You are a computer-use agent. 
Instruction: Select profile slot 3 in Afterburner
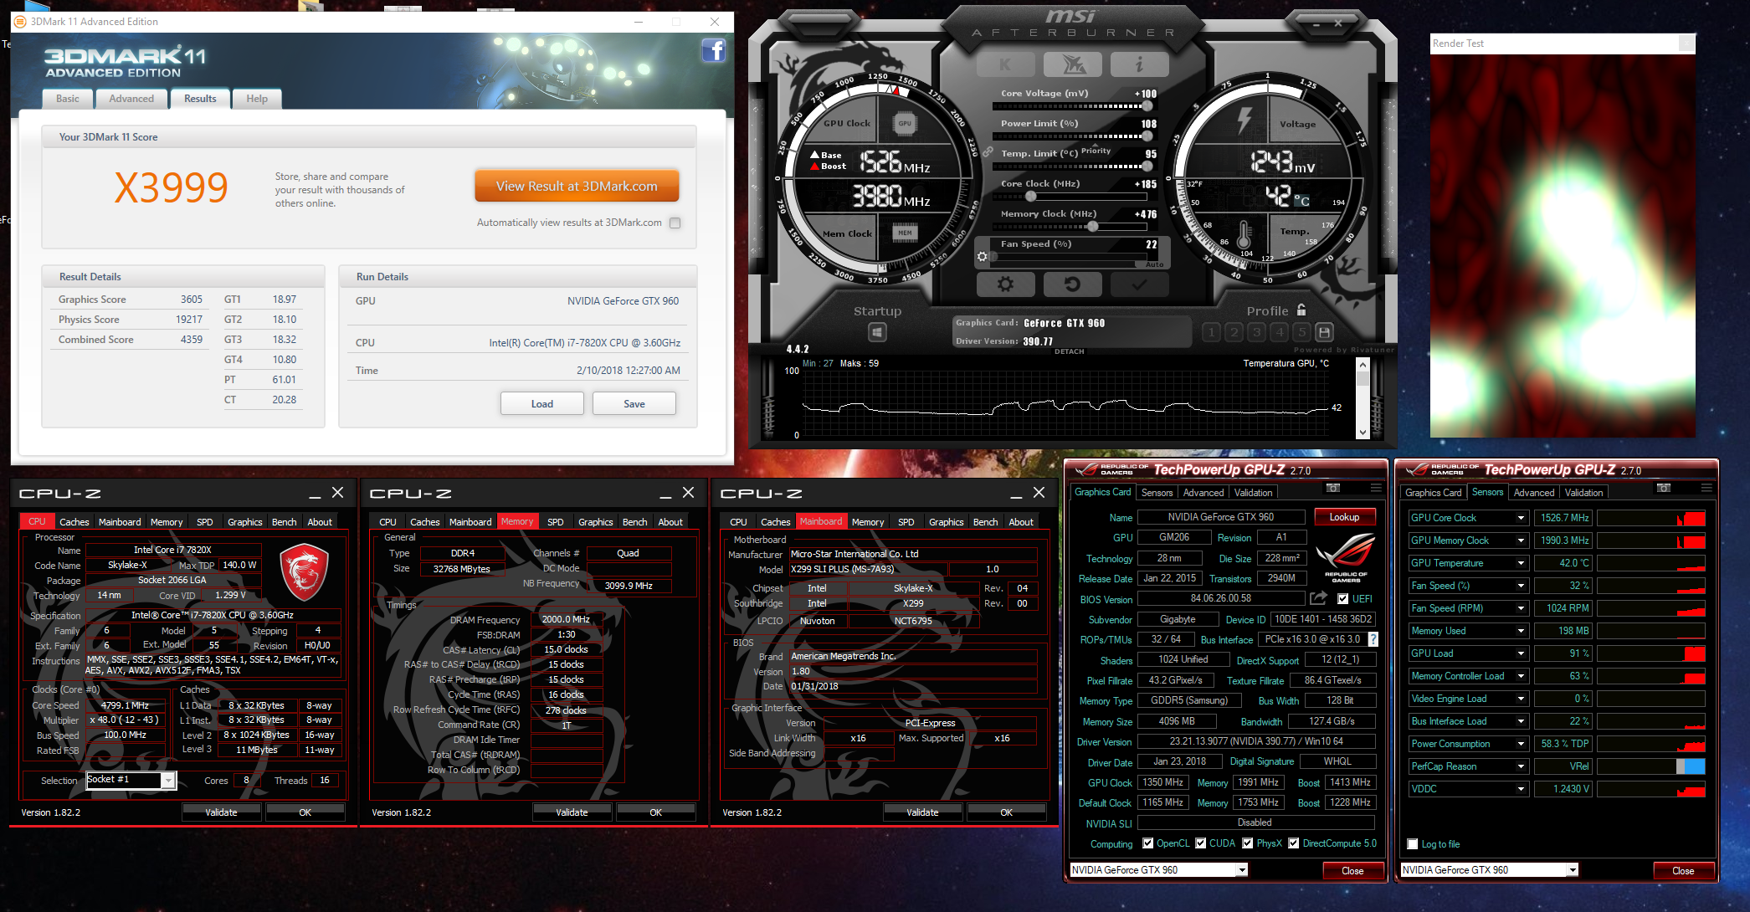click(1256, 332)
